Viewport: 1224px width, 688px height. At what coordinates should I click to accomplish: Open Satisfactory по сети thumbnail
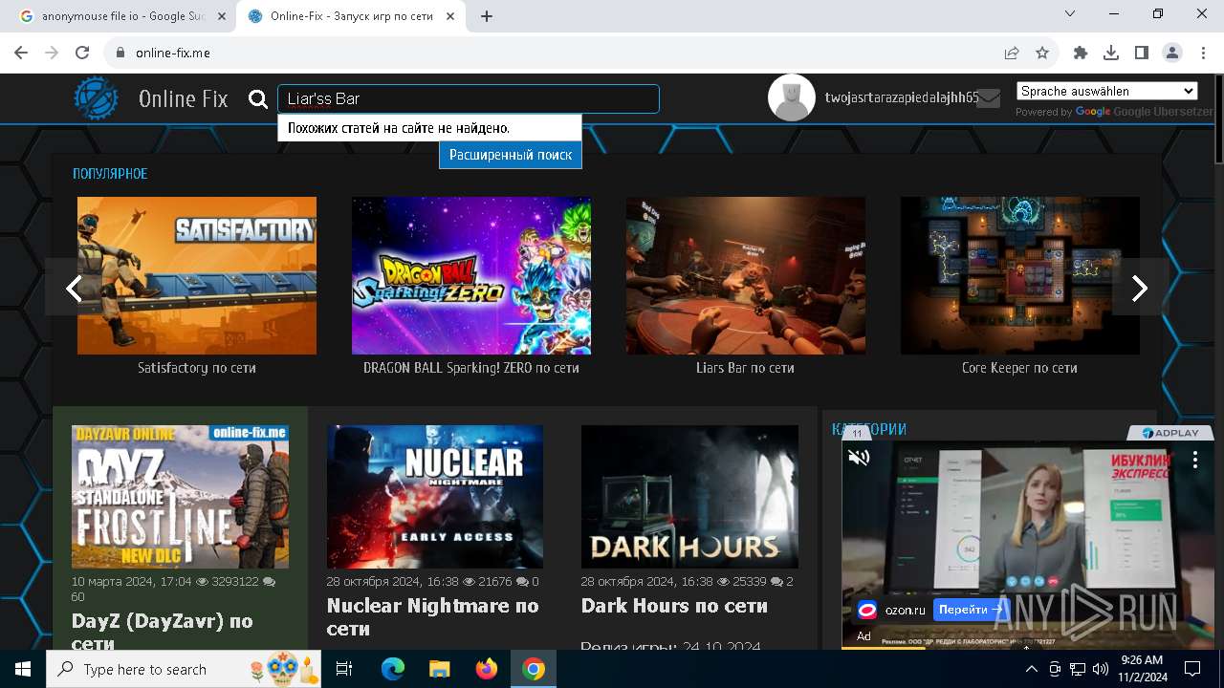[197, 276]
